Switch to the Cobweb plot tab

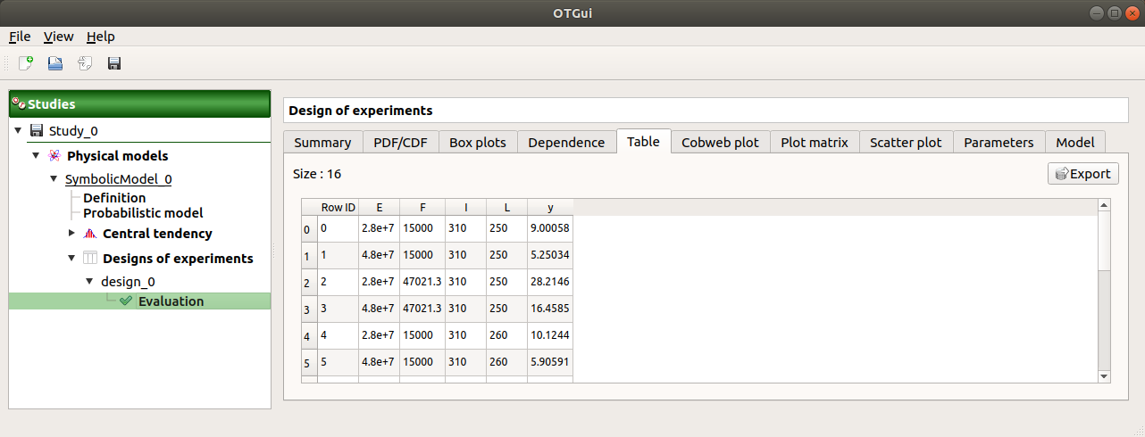tap(720, 143)
